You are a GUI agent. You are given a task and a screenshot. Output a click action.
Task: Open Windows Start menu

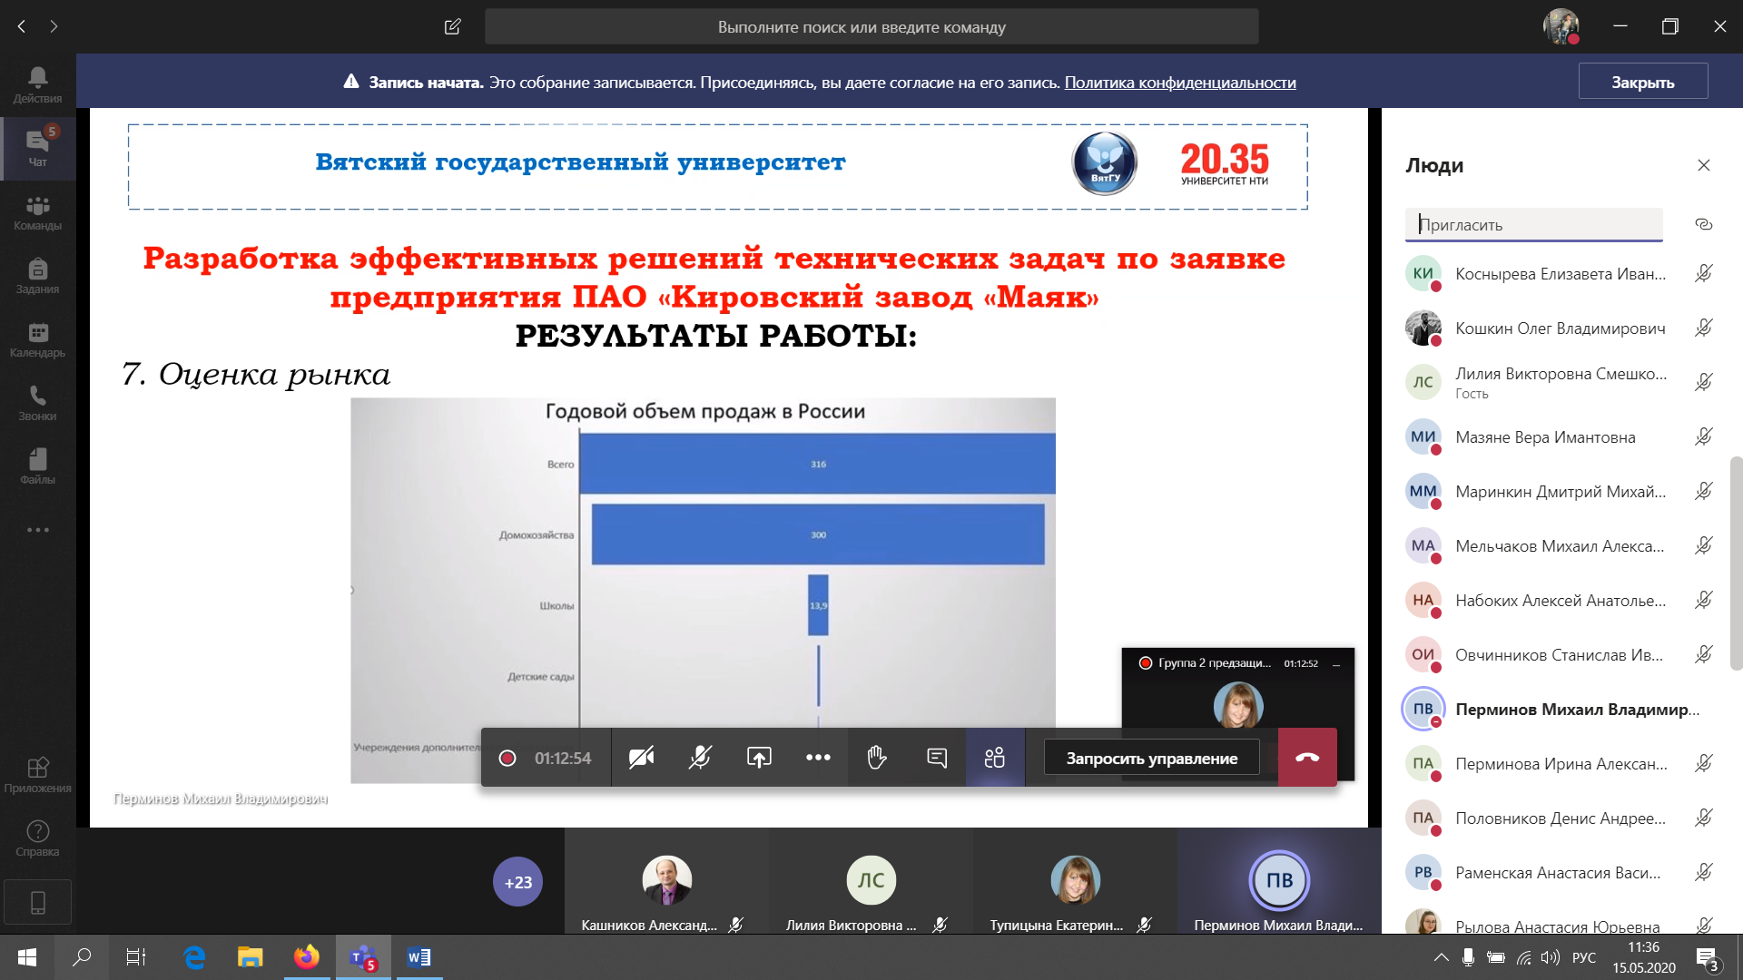[26, 956]
